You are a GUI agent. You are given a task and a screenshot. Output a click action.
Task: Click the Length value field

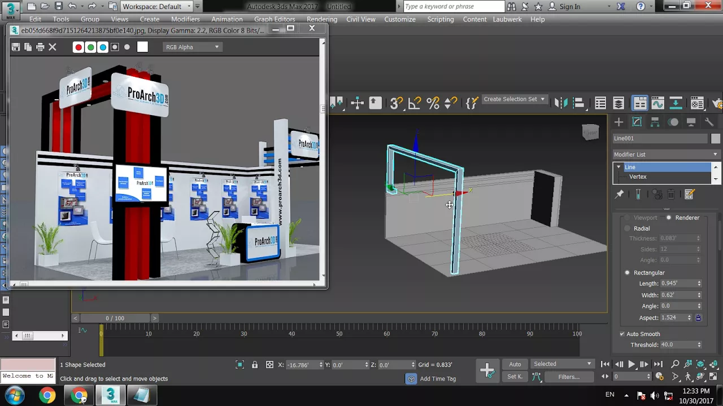pyautogui.click(x=677, y=284)
